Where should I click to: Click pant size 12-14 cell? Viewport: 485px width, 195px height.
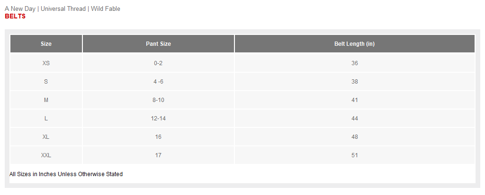coord(158,119)
